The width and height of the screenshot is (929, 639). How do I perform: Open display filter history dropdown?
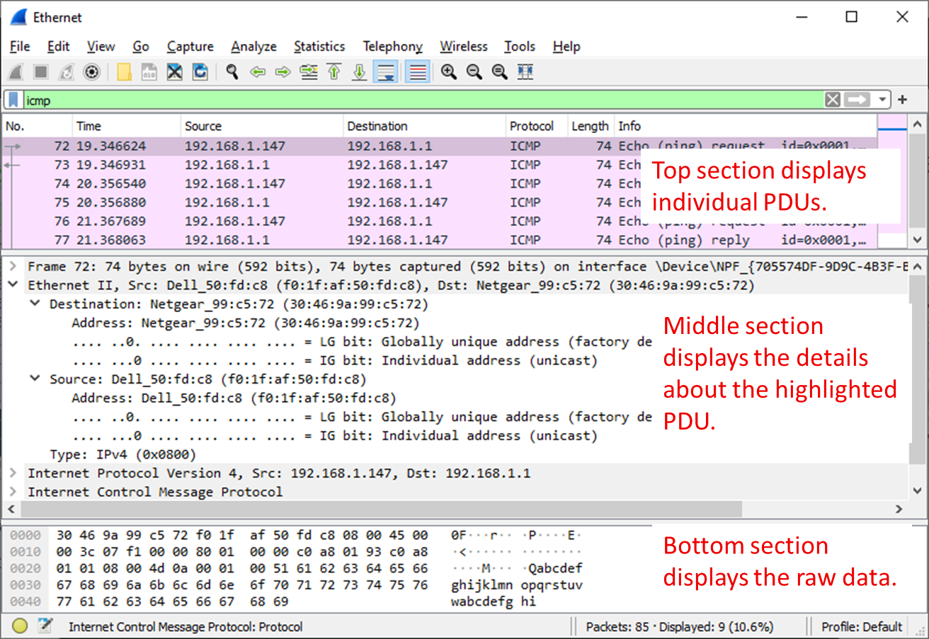click(882, 100)
